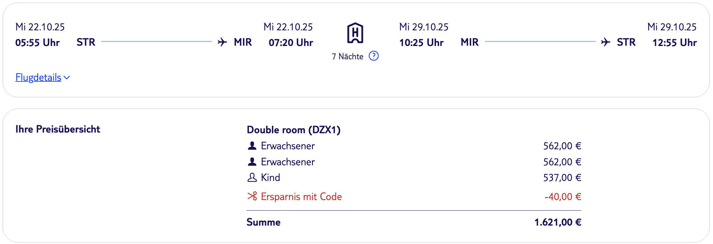This screenshot has width=713, height=244.
Task: Open the help question mark next to 7 Nächte
Action: coord(374,56)
